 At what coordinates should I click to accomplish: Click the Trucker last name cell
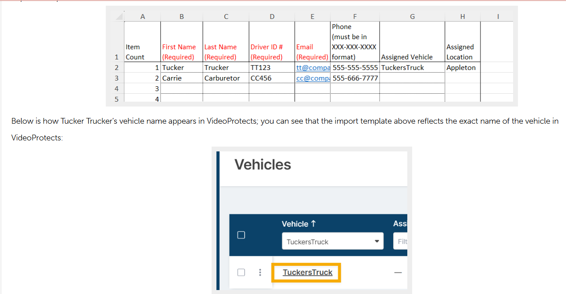pyautogui.click(x=226, y=67)
